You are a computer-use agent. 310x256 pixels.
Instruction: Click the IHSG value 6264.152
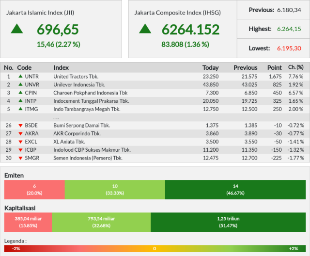point(190,30)
